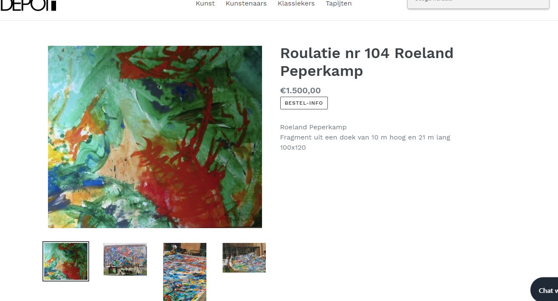Click the BESTEL-INFO button
This screenshot has width=558, height=301.
(x=304, y=103)
